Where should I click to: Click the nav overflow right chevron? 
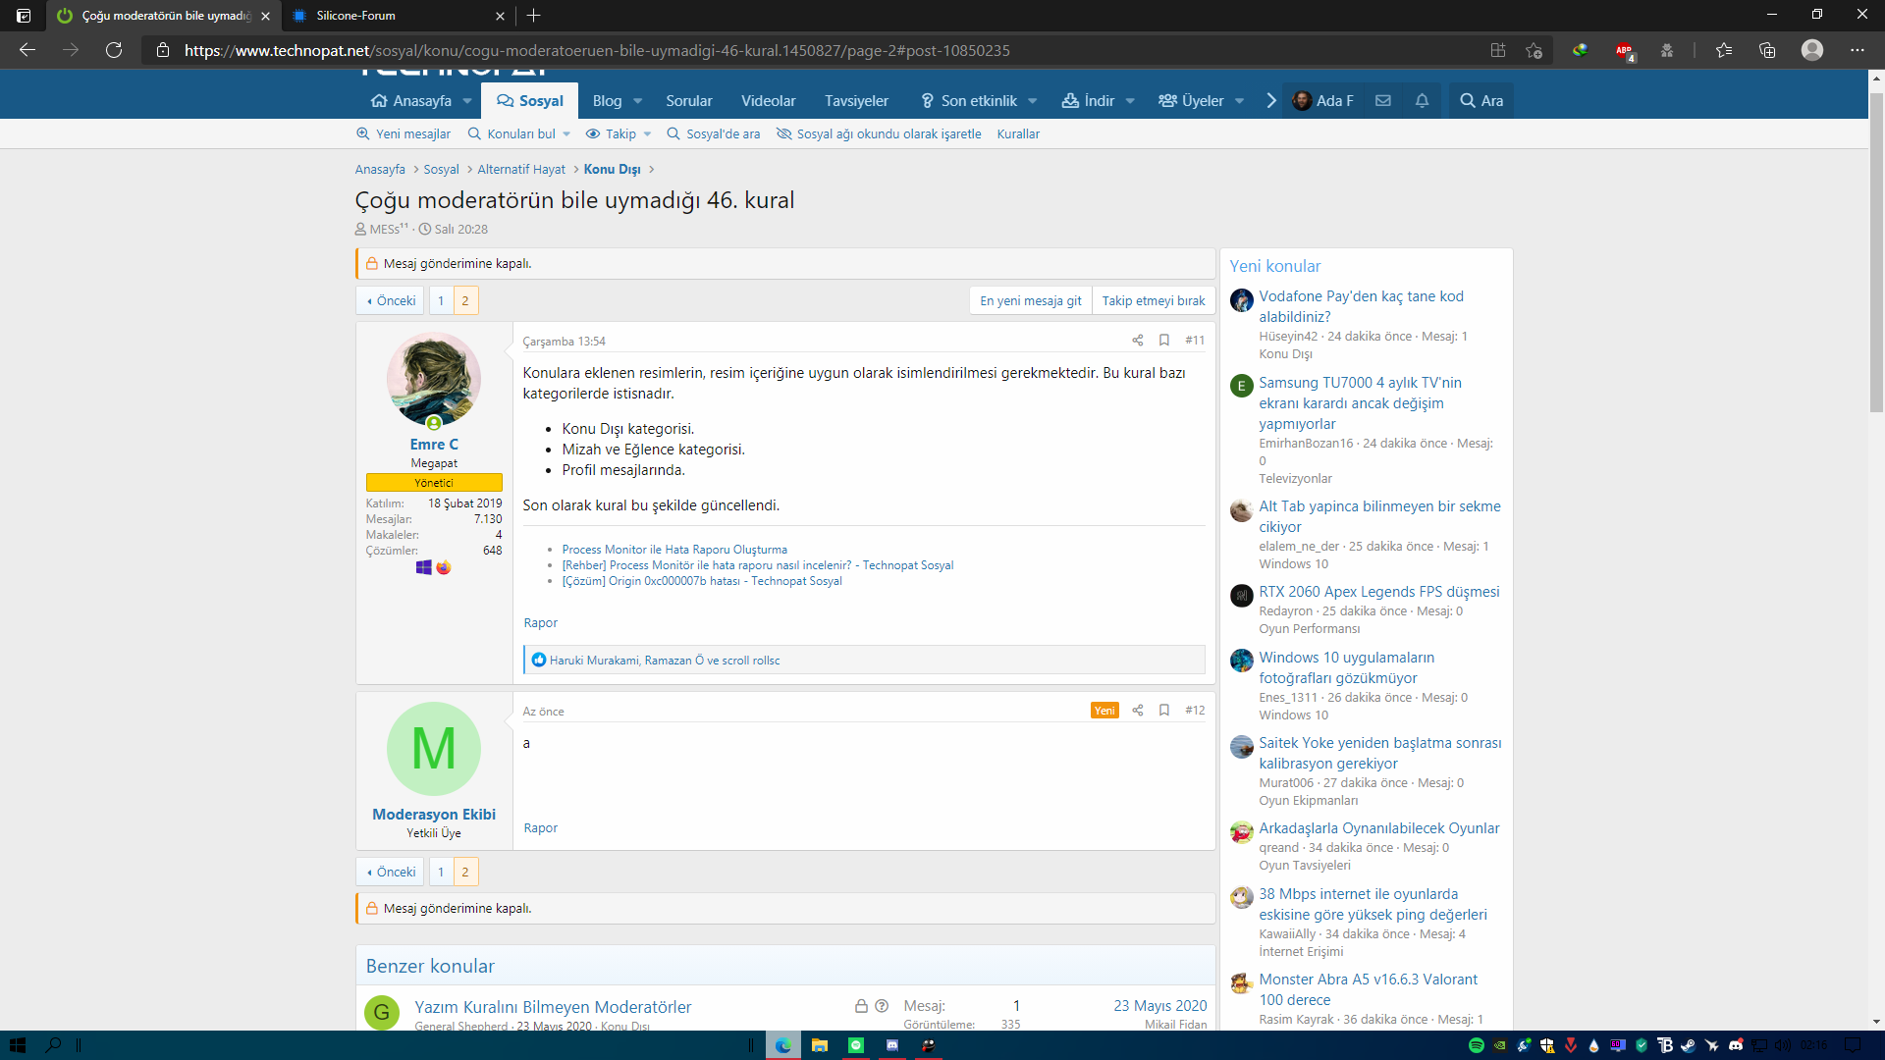pos(1271,100)
